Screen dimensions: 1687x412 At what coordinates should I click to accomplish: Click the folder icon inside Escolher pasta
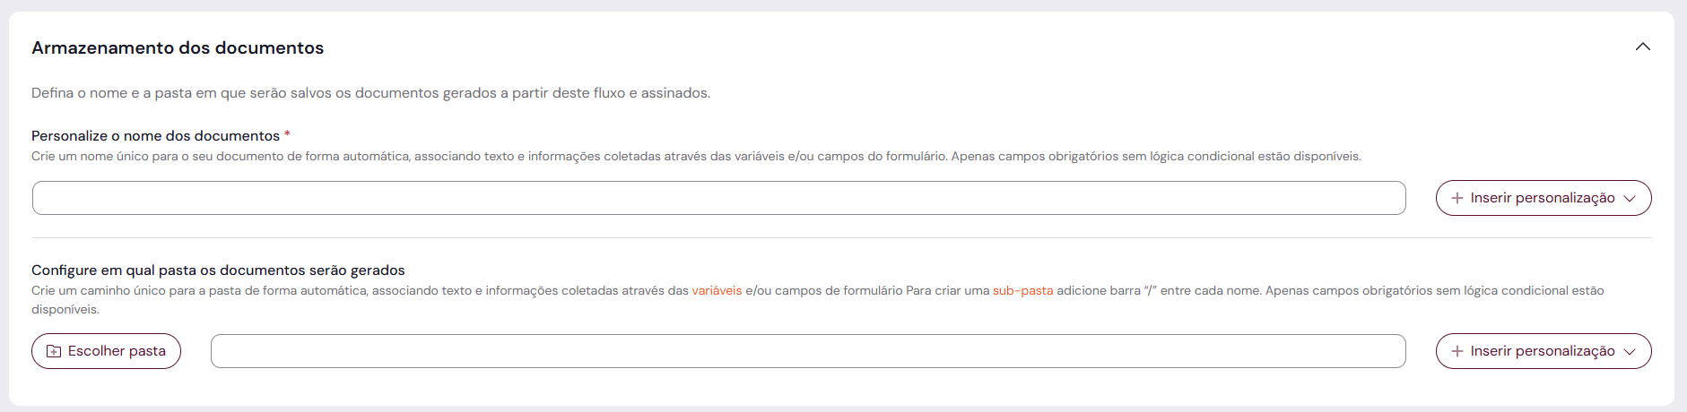pos(54,351)
